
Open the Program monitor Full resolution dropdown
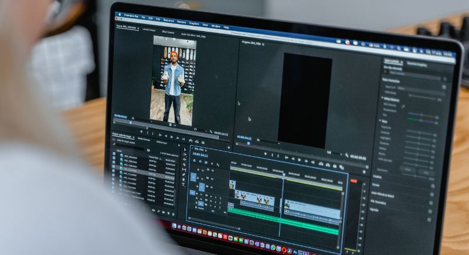(x=334, y=153)
